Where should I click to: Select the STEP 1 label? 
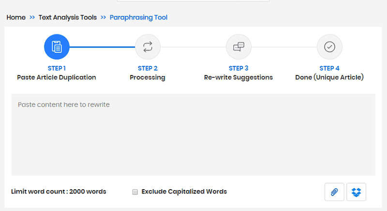[57, 68]
